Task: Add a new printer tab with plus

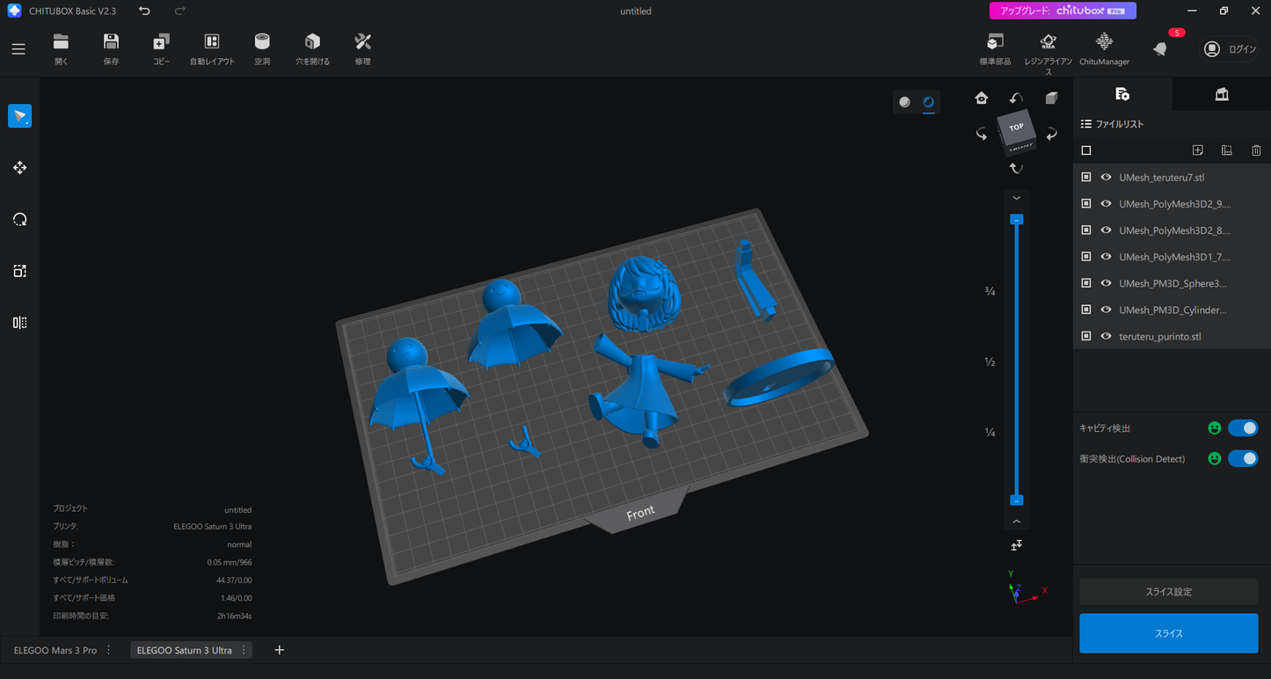Action: click(279, 650)
